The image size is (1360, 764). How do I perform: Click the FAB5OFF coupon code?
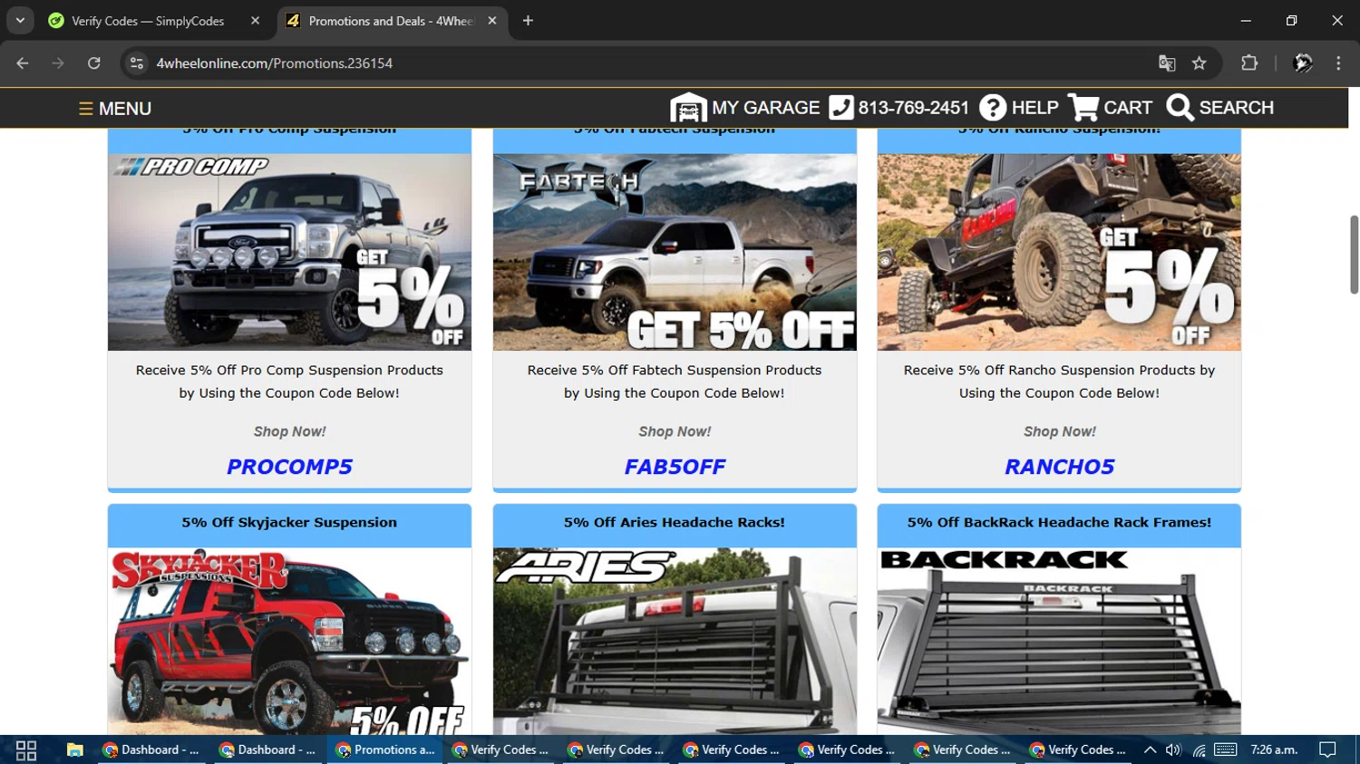point(675,467)
